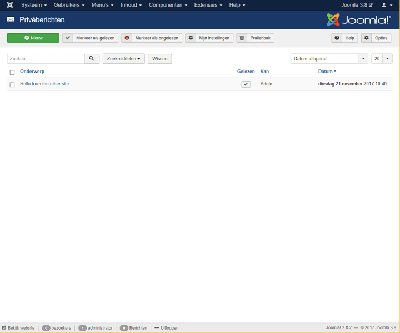This screenshot has width=400, height=333.
Task: Open the Systeem menu
Action: coord(34,5)
